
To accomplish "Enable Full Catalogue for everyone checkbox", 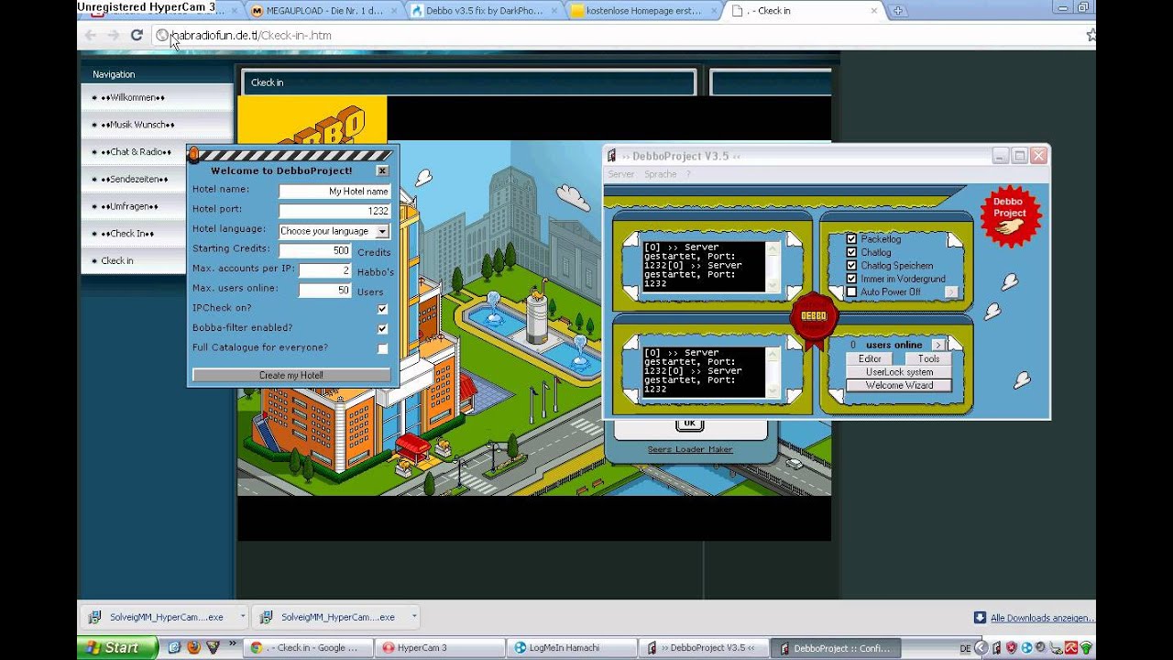I will coord(382,348).
